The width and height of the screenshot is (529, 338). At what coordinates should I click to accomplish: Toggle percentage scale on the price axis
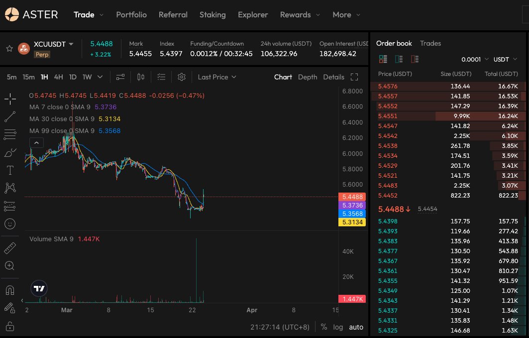[324, 327]
